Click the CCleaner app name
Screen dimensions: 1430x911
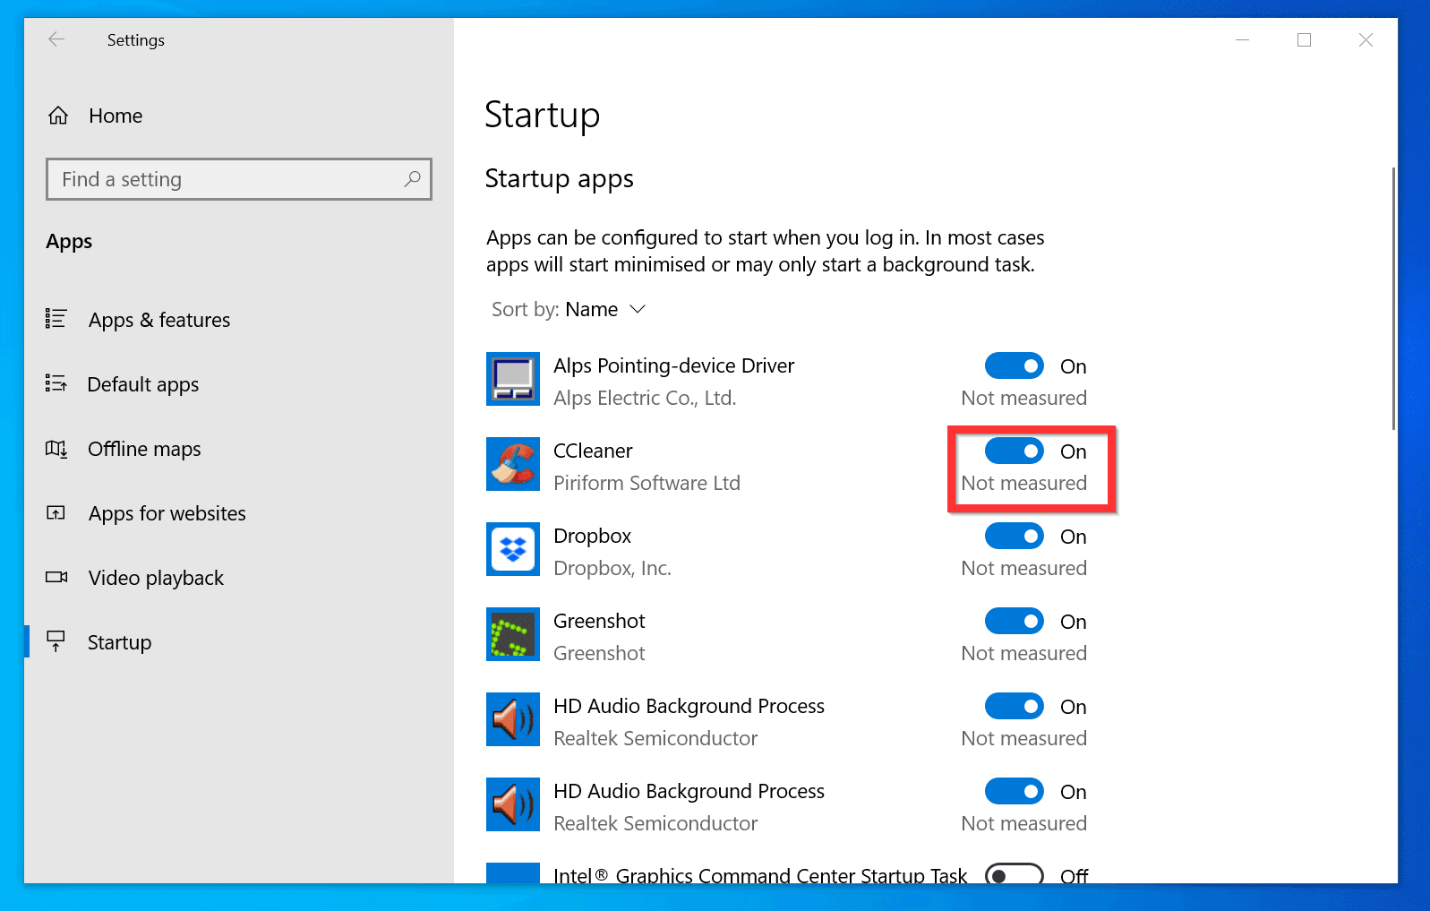(593, 451)
